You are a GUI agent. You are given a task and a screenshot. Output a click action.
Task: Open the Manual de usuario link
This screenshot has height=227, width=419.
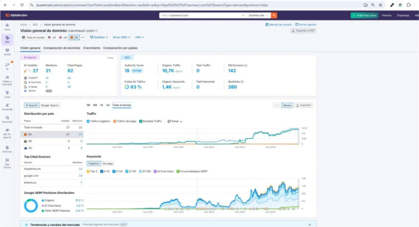click(x=278, y=25)
